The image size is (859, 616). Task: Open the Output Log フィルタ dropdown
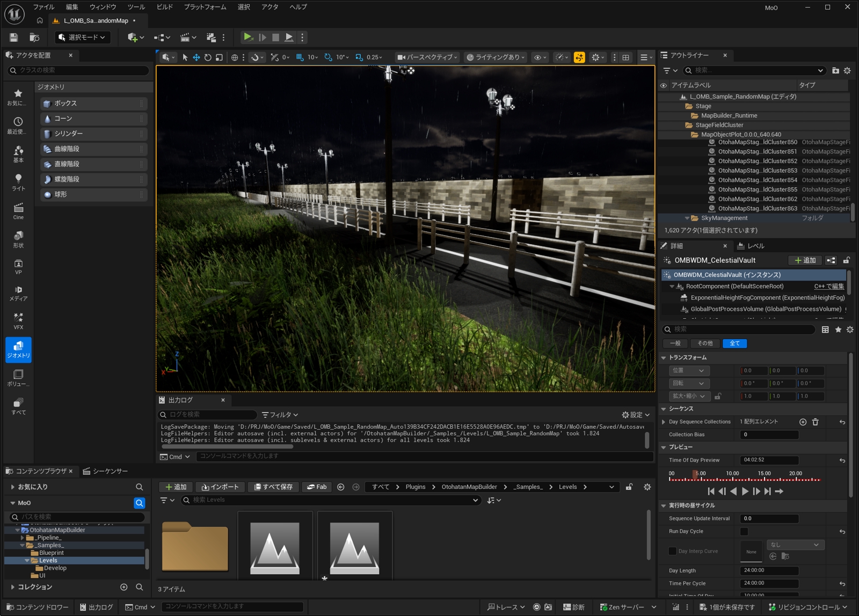tap(280, 415)
